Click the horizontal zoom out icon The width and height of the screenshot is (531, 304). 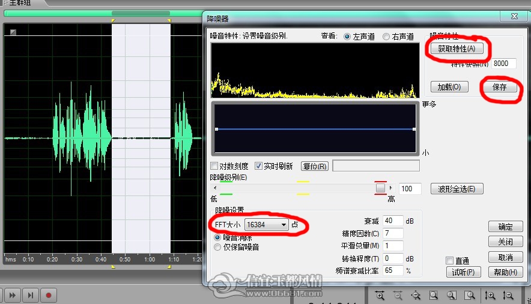point(398,296)
